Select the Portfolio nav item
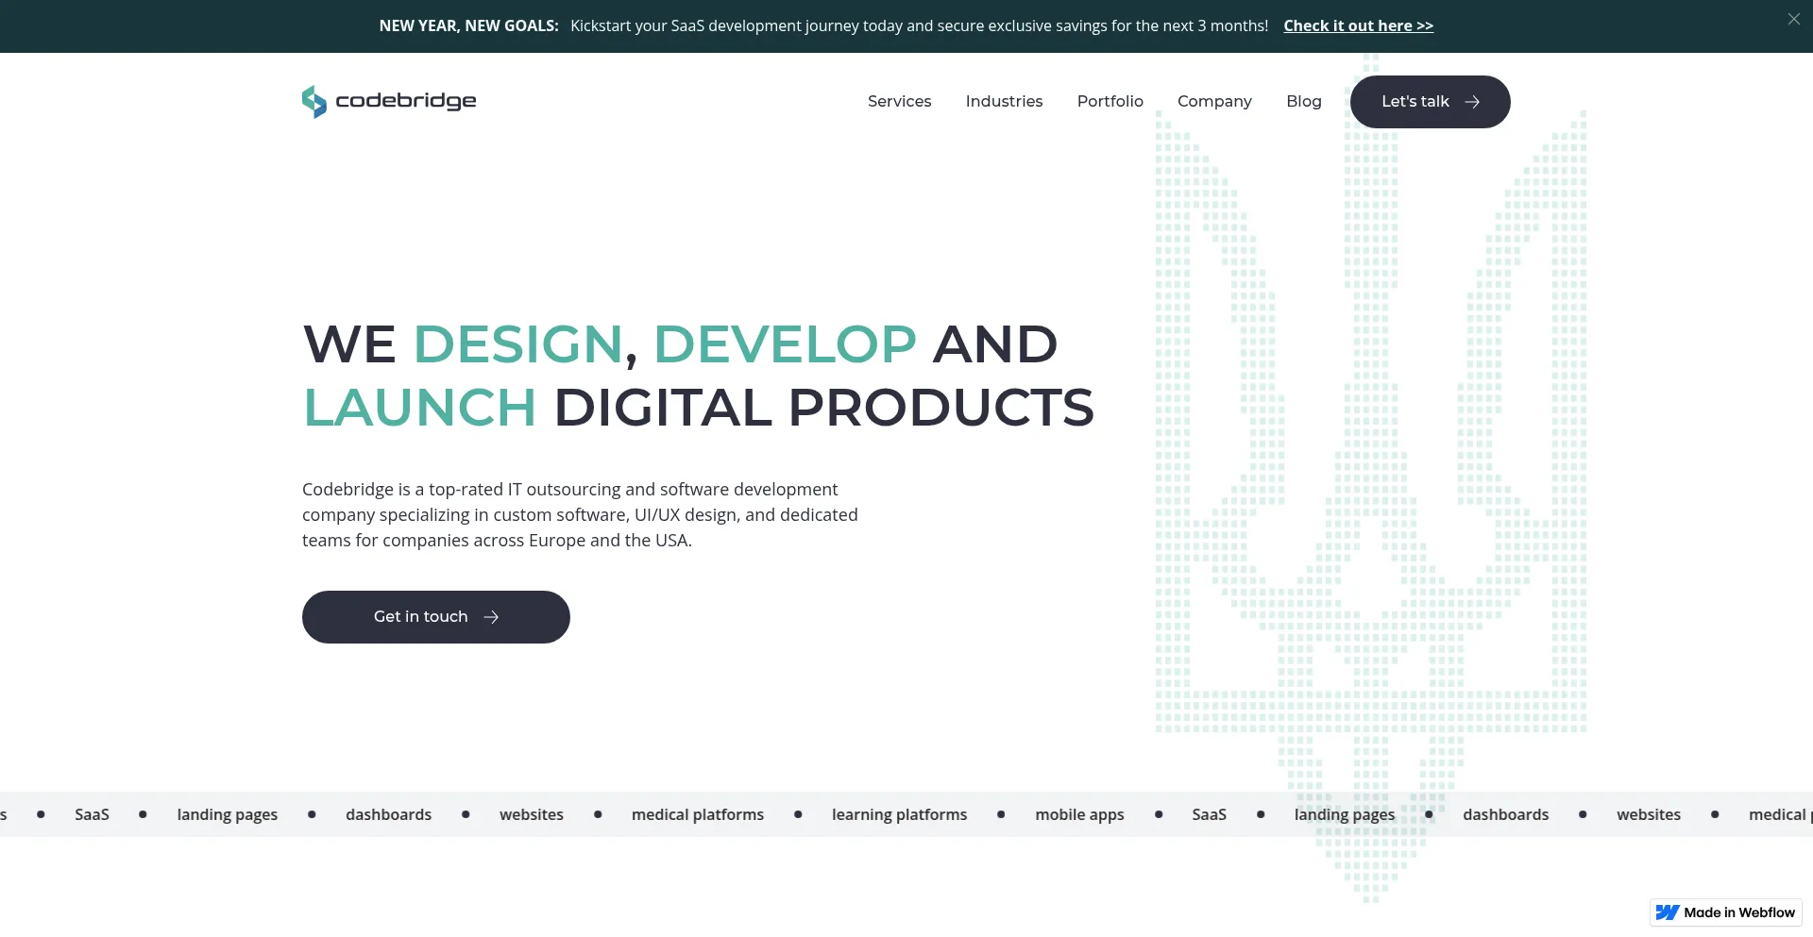This screenshot has height=937, width=1813. (1110, 101)
